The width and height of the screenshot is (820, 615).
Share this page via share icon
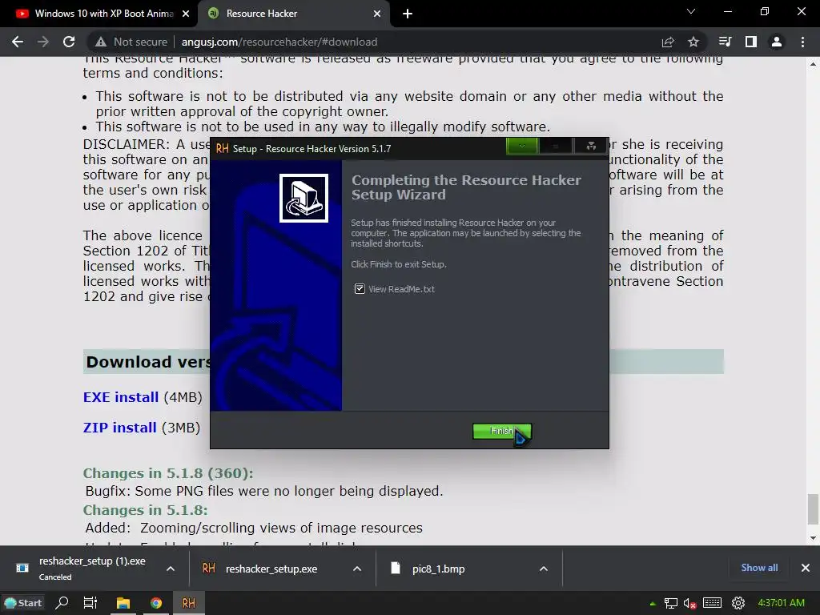pos(668,42)
